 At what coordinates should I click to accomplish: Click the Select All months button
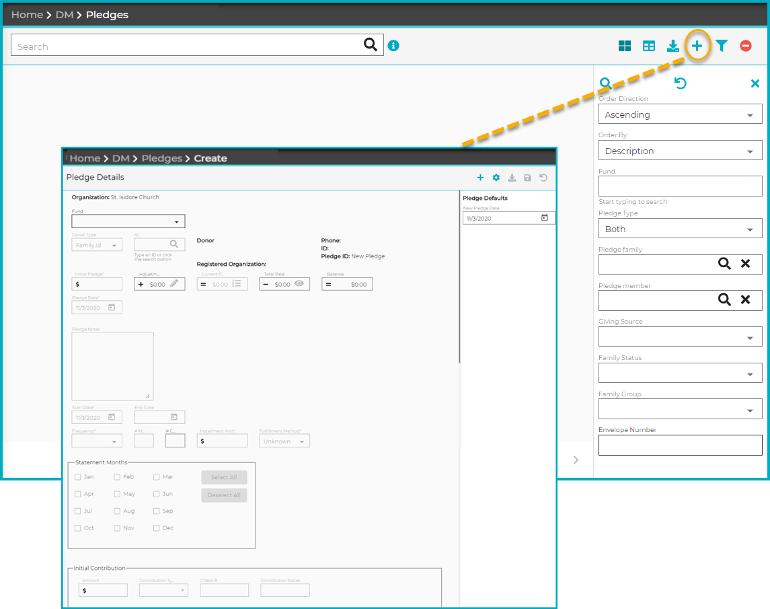coord(224,477)
